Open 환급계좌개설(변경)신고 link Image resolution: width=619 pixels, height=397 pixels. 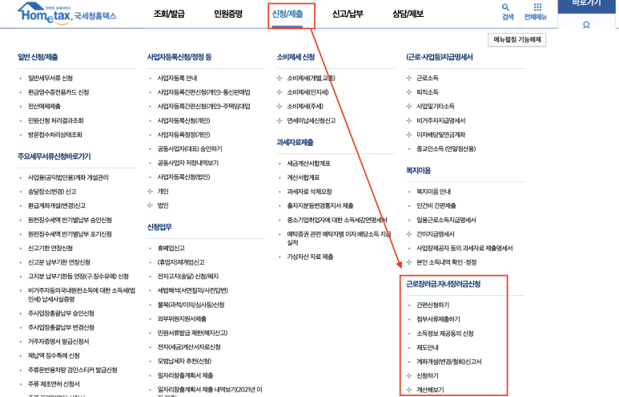56,205
